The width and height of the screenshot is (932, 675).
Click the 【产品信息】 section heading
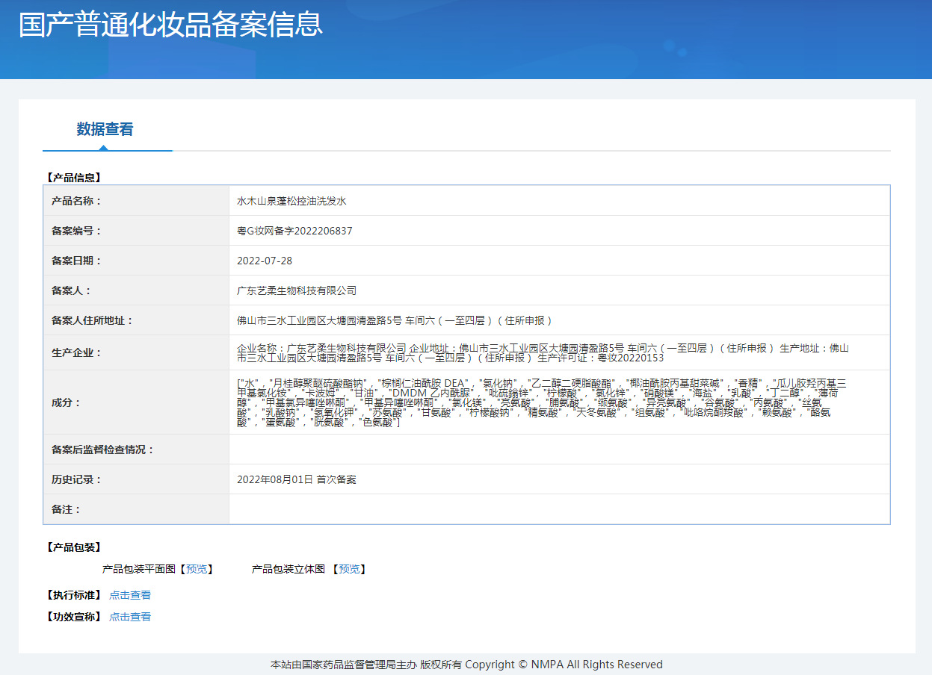pos(73,178)
